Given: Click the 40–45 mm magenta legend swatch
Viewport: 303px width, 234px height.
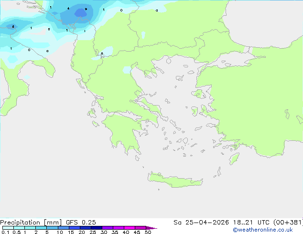Looking at the screenshot, I should pos(130,228).
